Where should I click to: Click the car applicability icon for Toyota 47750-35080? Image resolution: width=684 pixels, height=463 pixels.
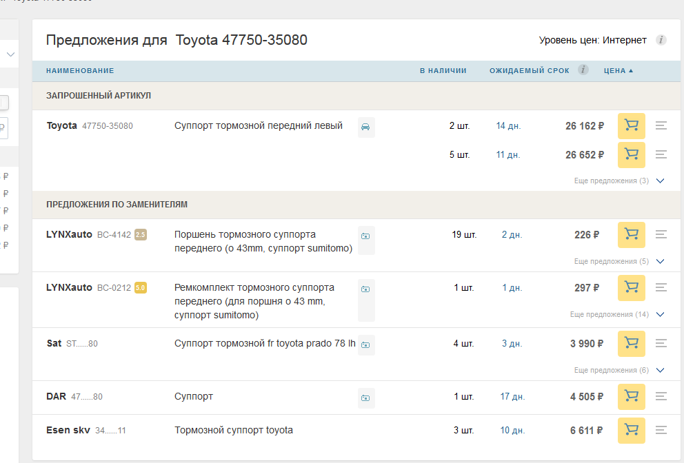click(366, 127)
